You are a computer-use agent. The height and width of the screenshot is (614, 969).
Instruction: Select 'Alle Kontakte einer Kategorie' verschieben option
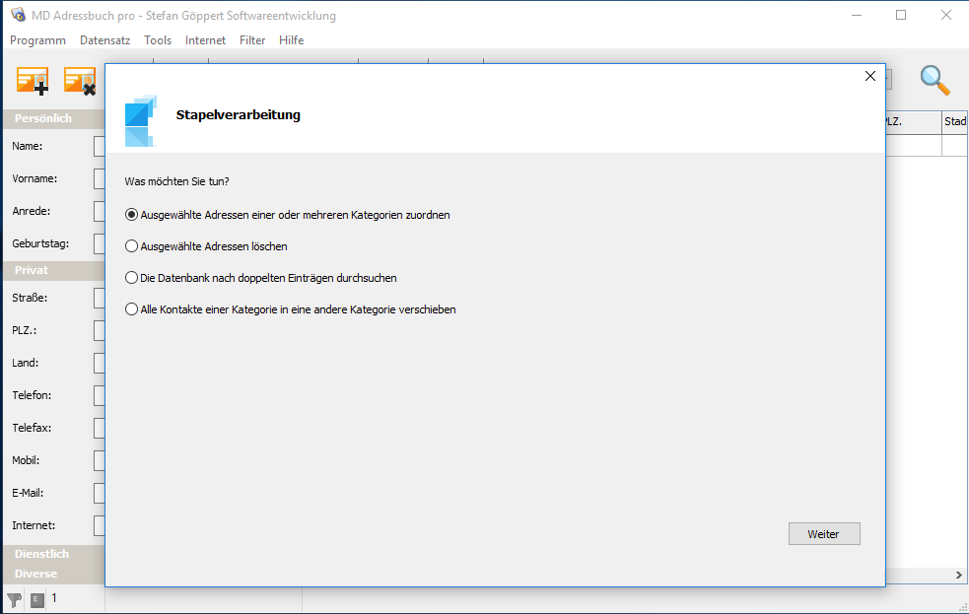132,309
